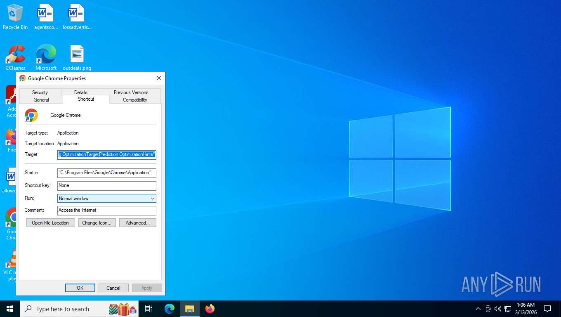Screen dimensions: 561x317
Task: Open the network tray icon
Action: [x=508, y=309]
